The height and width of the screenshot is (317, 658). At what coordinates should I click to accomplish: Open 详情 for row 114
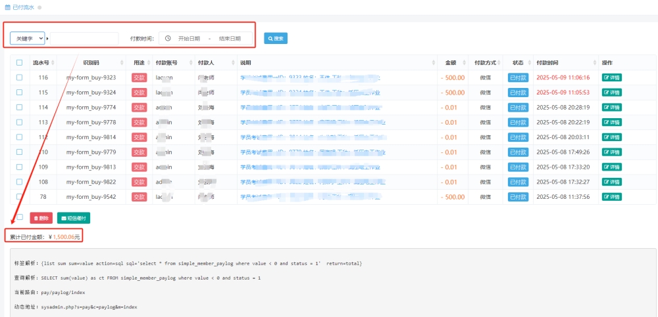611,107
